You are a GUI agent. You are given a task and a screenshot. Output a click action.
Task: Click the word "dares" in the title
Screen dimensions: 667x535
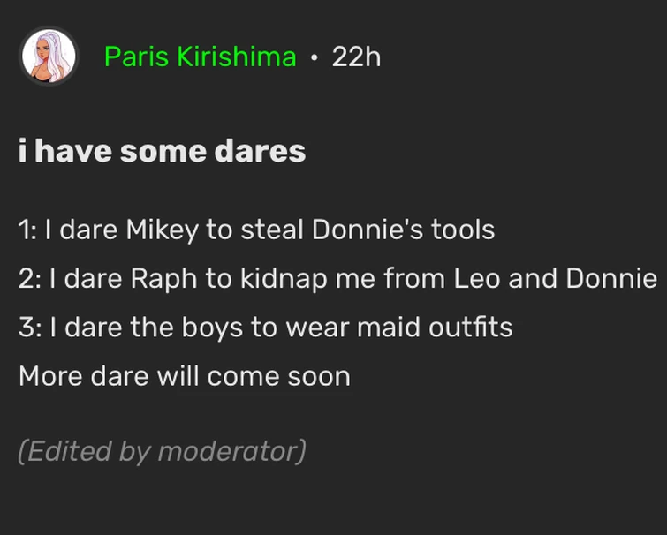(259, 151)
